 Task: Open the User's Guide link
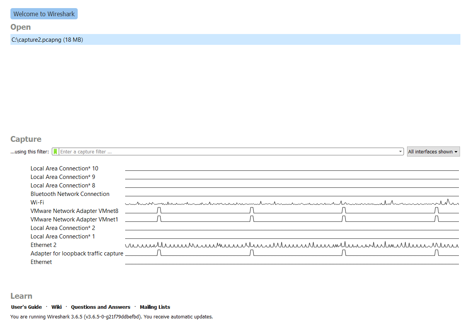point(26,307)
